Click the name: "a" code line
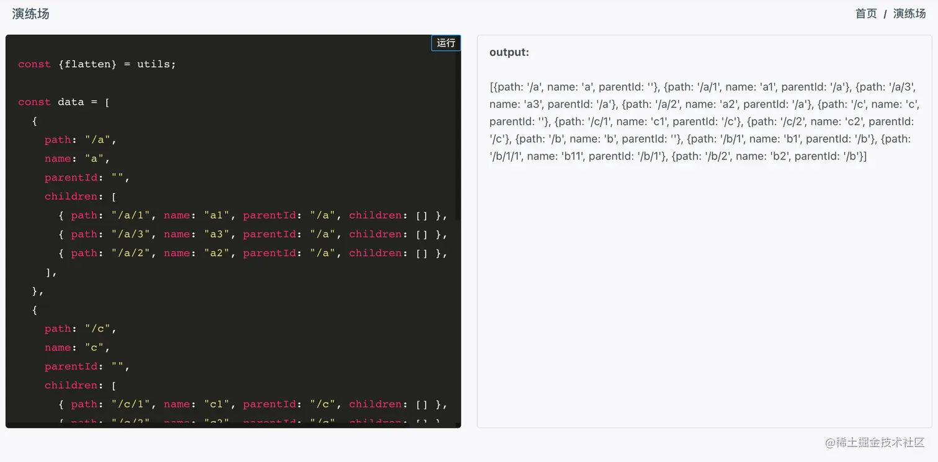This screenshot has width=938, height=462. point(77,159)
